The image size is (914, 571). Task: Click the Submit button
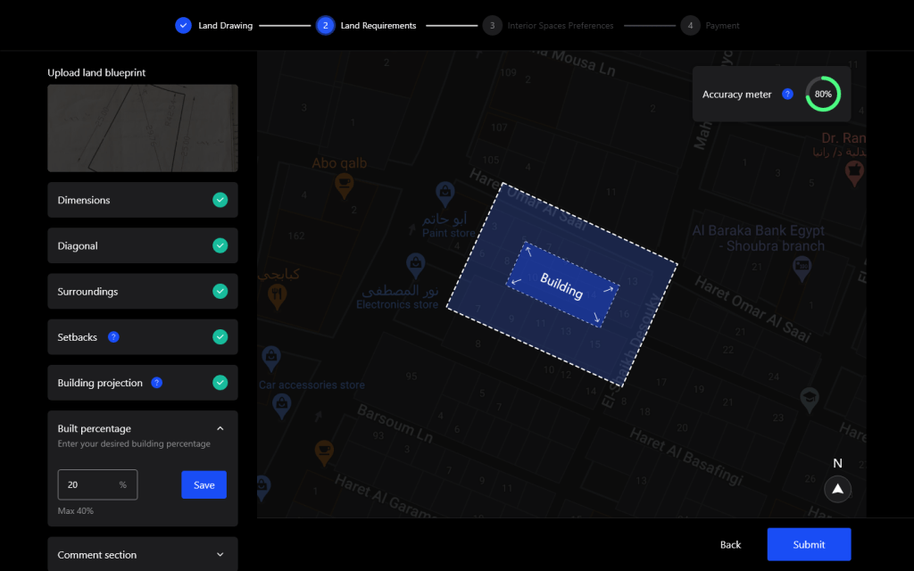click(809, 544)
